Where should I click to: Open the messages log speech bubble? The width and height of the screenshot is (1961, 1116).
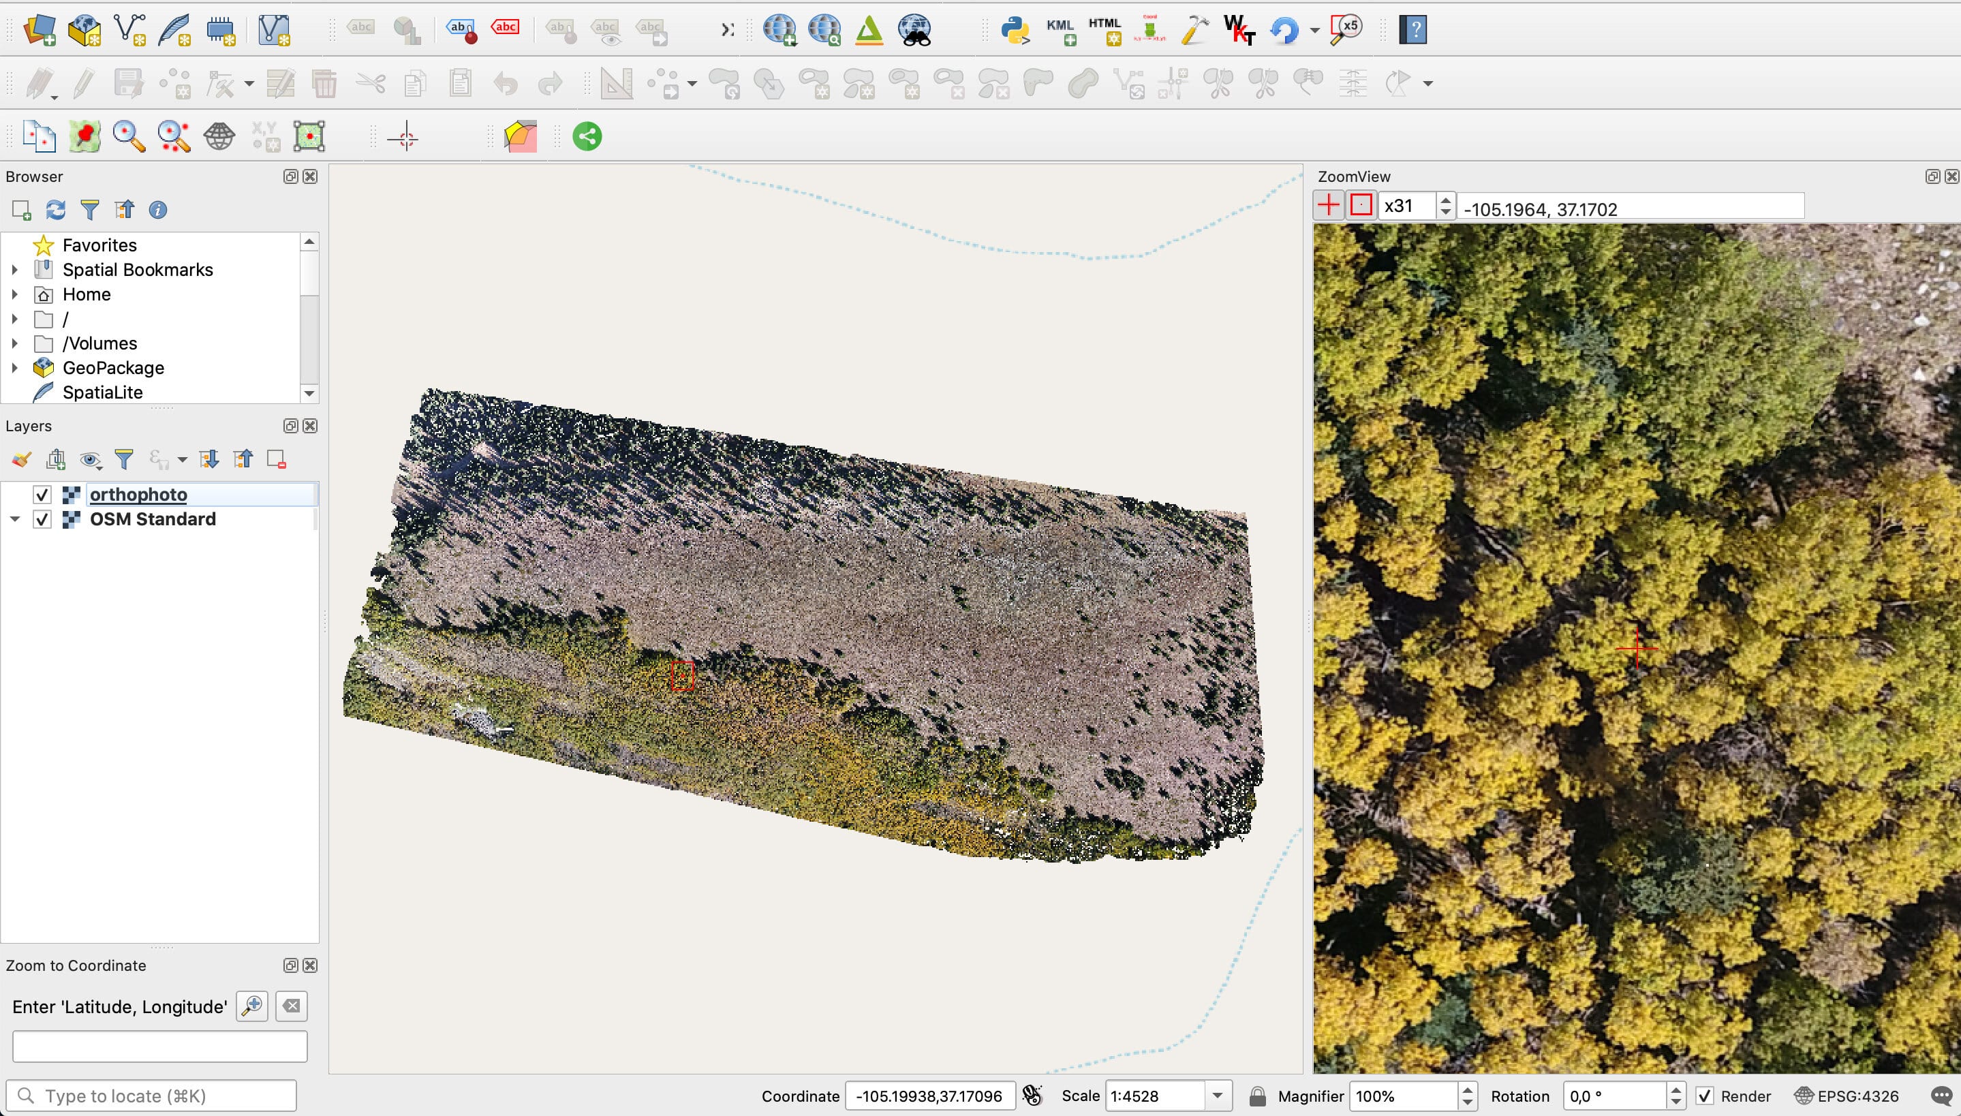coord(1941,1096)
